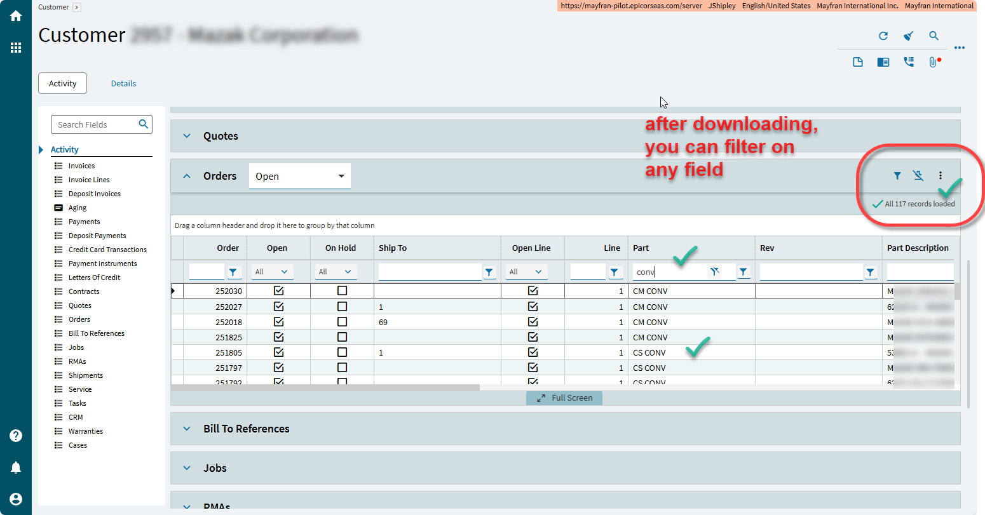Open the On Hold column All dropdown
The width and height of the screenshot is (985, 515).
point(336,272)
